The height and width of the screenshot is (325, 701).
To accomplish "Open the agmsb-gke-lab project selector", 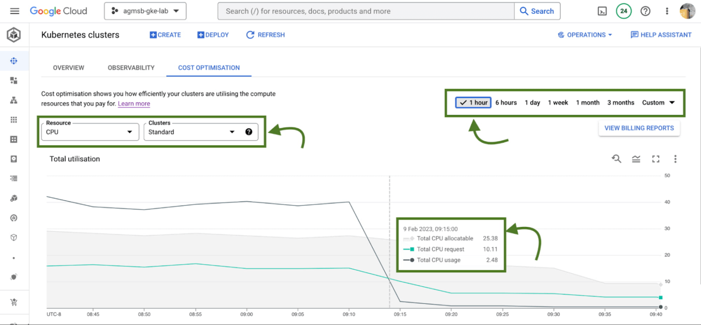I will pyautogui.click(x=145, y=11).
